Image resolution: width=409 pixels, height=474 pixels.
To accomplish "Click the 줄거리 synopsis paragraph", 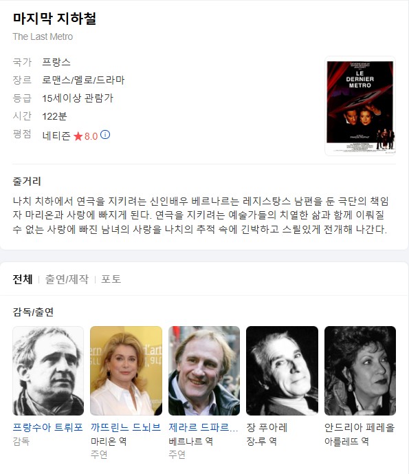I will pyautogui.click(x=201, y=215).
